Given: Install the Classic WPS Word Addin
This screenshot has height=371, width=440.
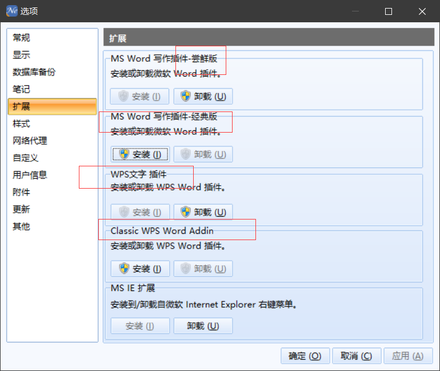Looking at the screenshot, I should pyautogui.click(x=141, y=269).
